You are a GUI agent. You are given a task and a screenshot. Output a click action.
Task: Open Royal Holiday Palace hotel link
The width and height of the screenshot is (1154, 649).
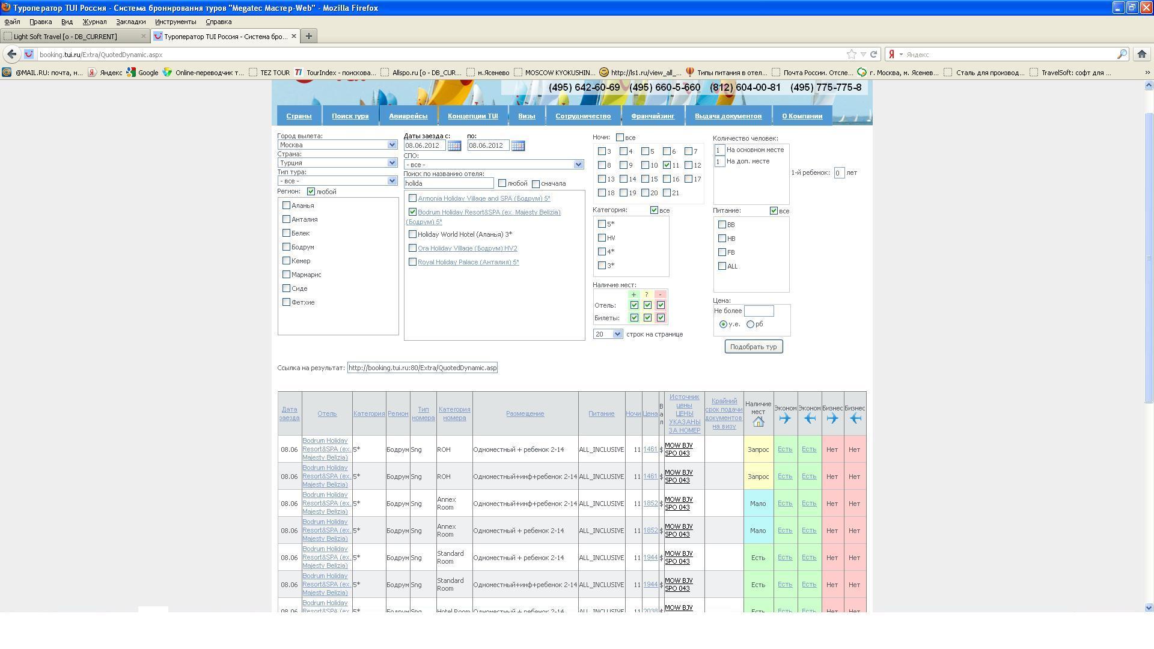(468, 263)
